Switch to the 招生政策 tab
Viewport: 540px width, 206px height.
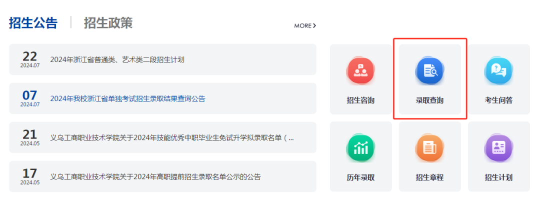108,23
